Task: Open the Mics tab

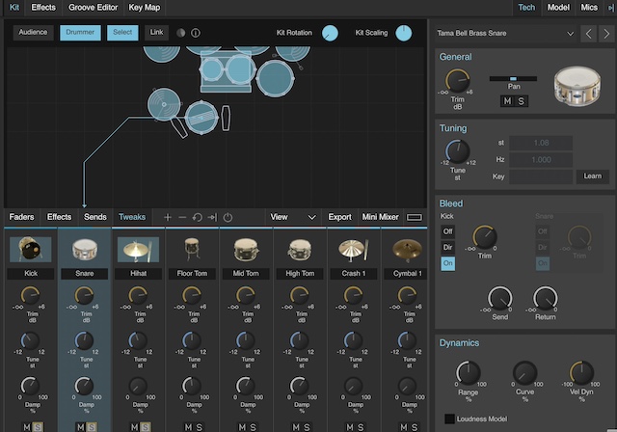Action: (x=588, y=7)
